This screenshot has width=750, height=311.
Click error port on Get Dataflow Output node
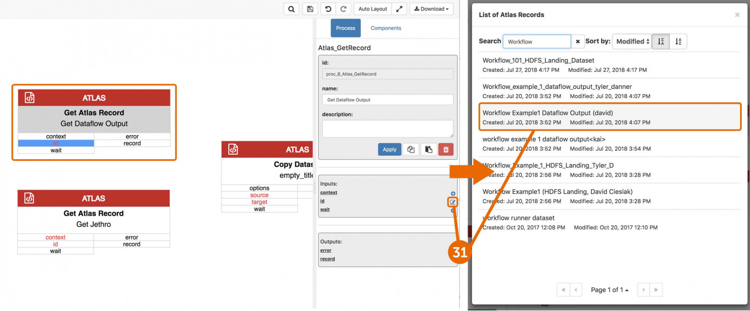pyautogui.click(x=132, y=137)
